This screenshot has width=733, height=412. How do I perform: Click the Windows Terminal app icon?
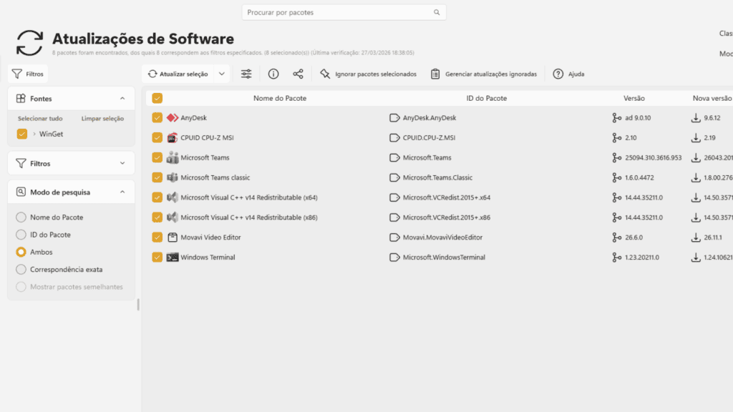[173, 257]
